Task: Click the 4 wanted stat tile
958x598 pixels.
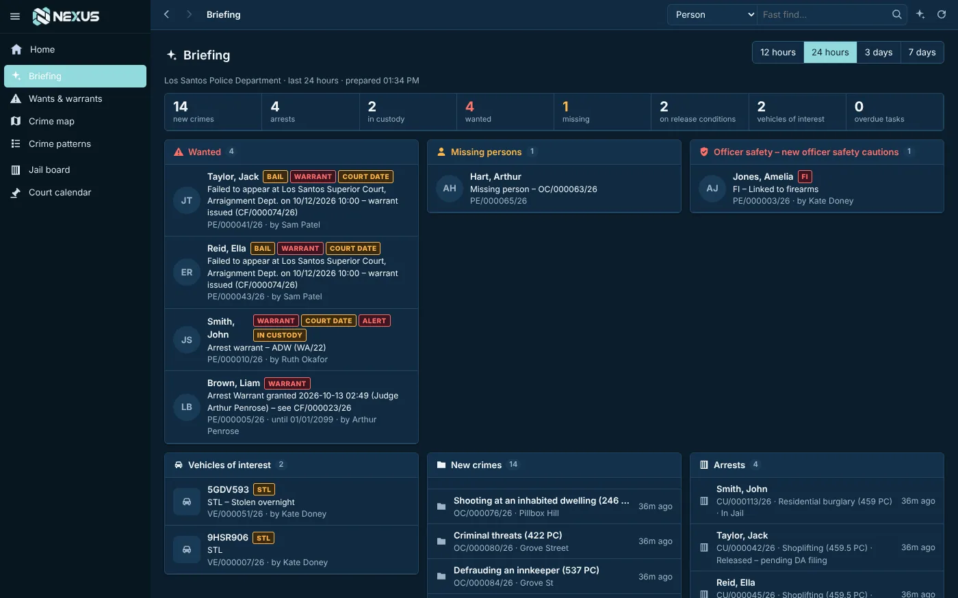Action: click(x=505, y=111)
